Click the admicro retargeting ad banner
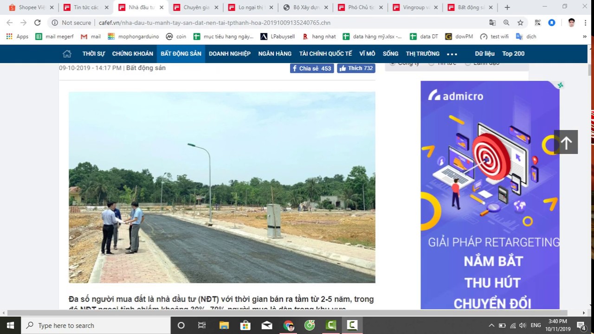The height and width of the screenshot is (334, 594). pos(490,195)
